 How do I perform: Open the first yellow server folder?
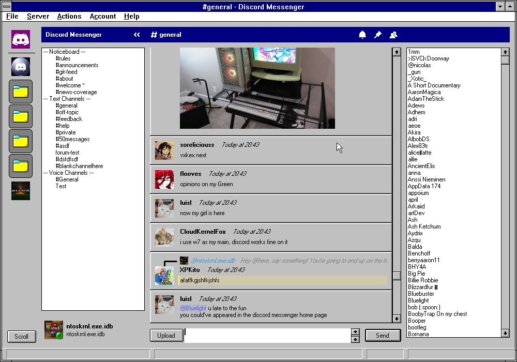(x=21, y=92)
